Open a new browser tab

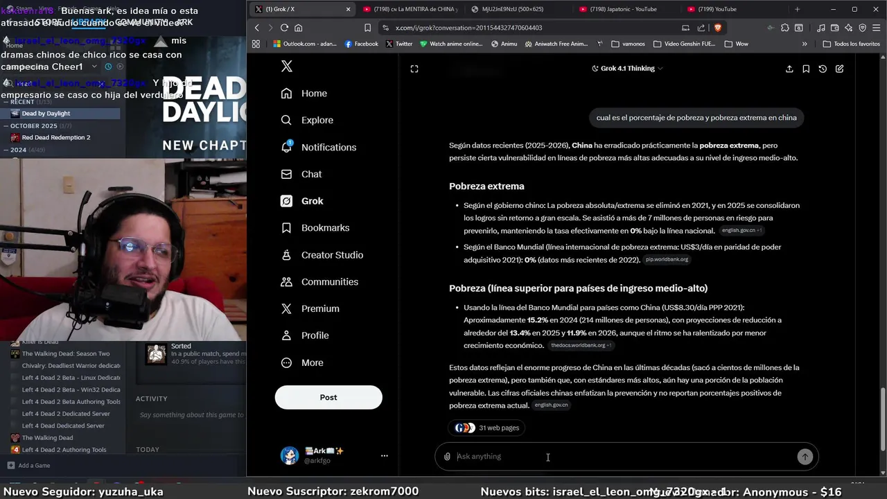click(x=797, y=9)
